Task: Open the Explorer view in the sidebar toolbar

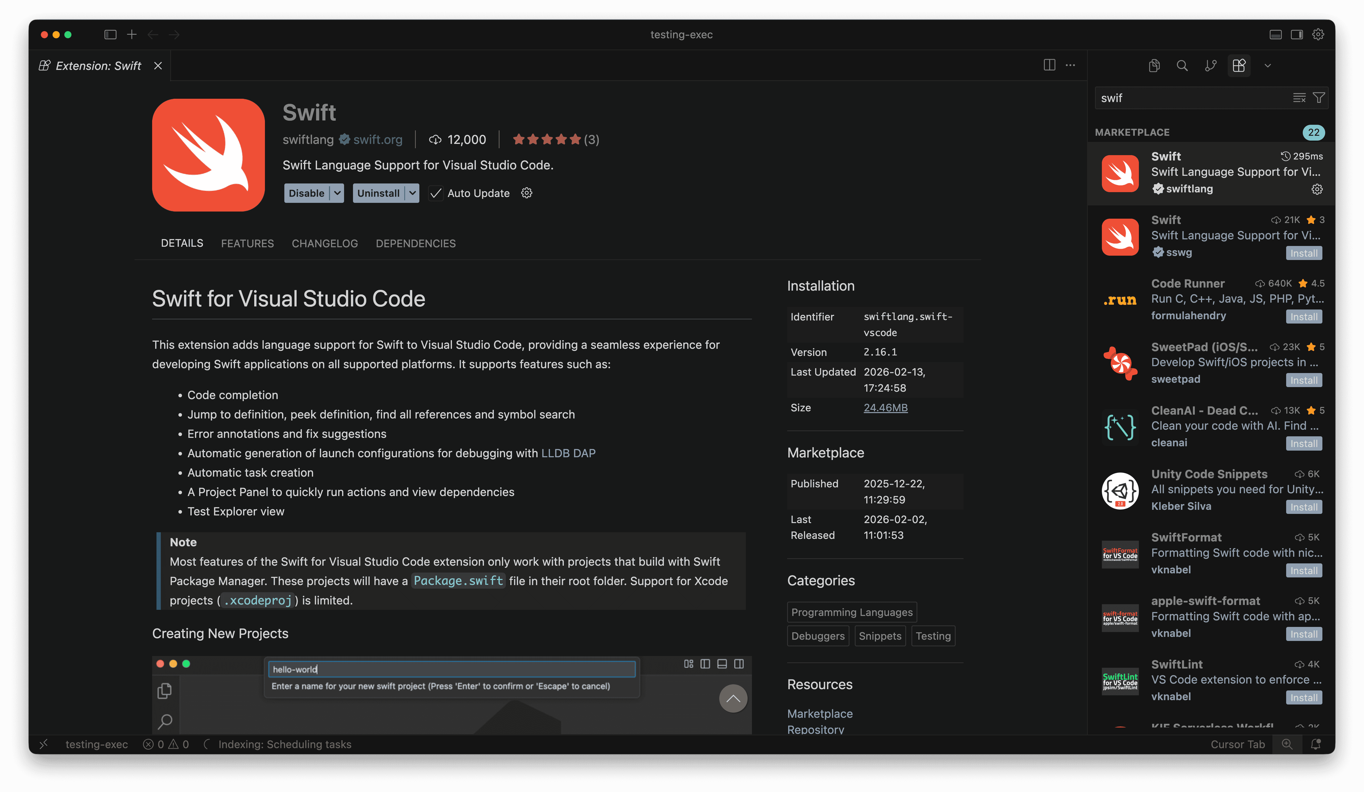Action: (x=1154, y=66)
